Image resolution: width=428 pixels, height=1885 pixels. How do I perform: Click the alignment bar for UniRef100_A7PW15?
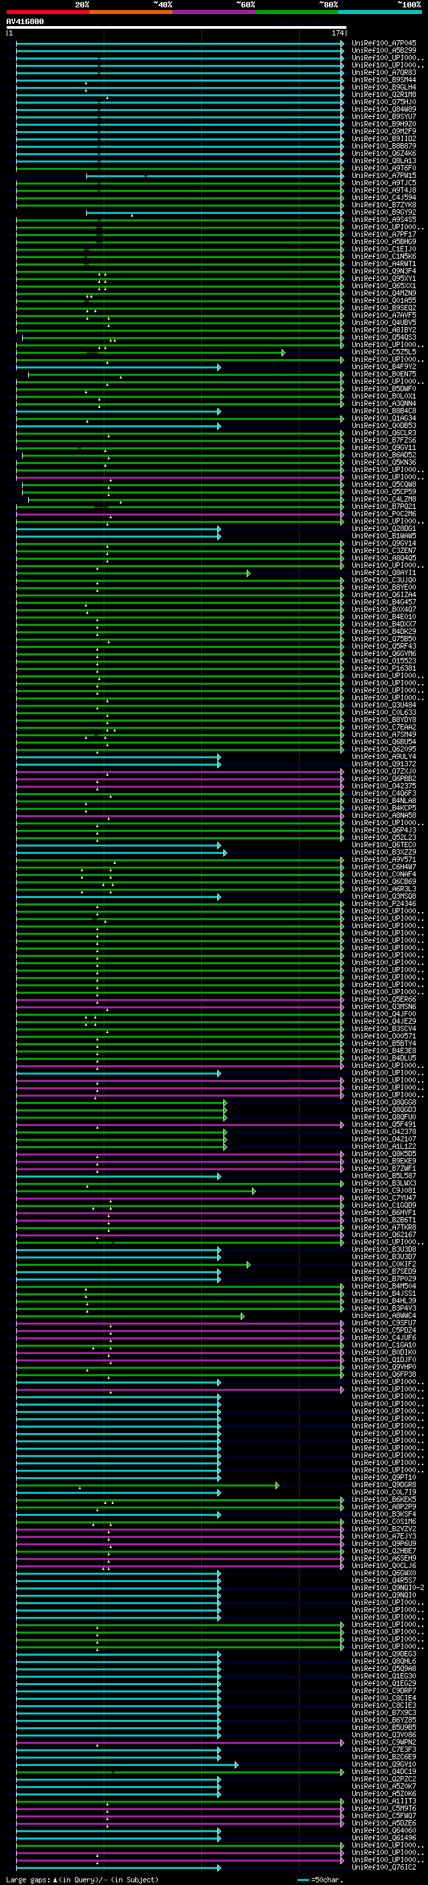coord(215,176)
